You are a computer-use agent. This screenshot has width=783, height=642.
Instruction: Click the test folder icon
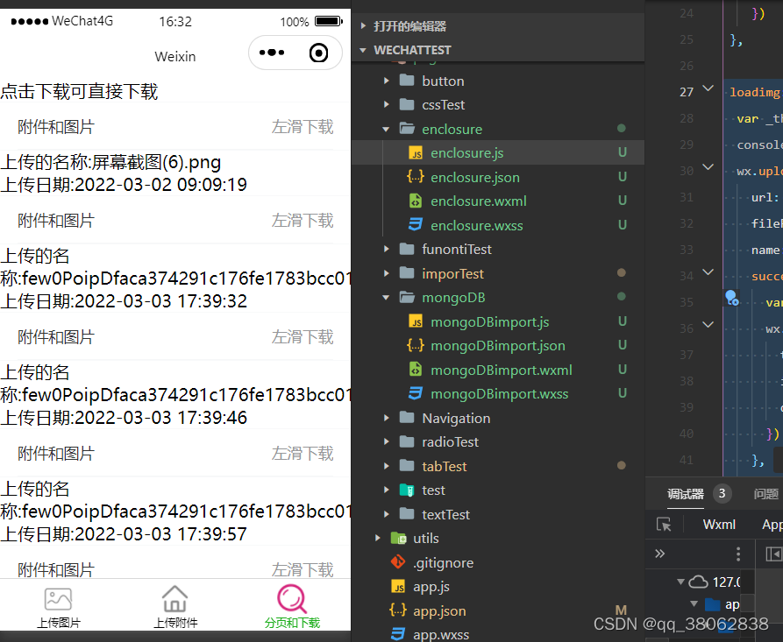coord(407,490)
